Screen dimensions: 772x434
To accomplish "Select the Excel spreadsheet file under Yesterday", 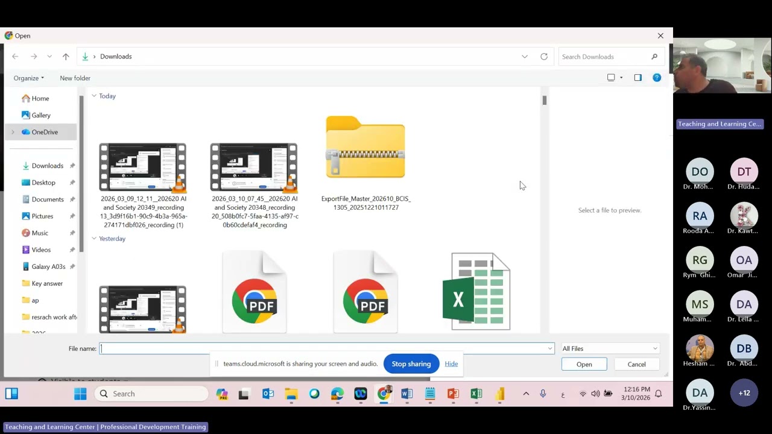I will pos(476,292).
